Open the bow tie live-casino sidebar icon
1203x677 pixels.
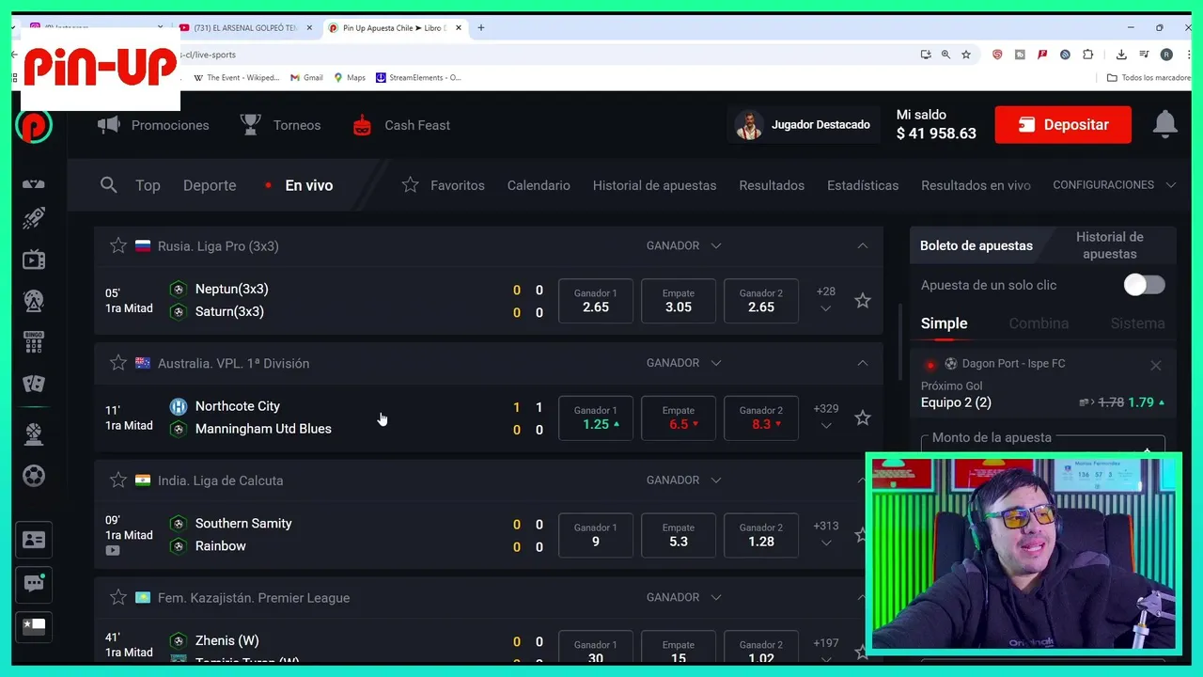tap(34, 183)
